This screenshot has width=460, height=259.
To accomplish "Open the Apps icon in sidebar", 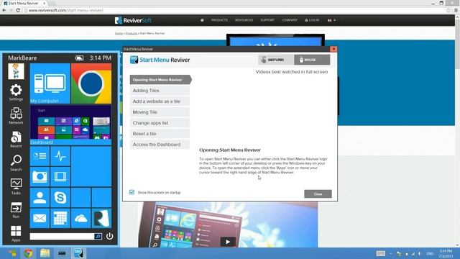I will pos(16,233).
